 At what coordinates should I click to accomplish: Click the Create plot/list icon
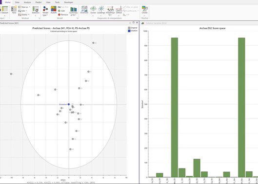click(145, 10)
